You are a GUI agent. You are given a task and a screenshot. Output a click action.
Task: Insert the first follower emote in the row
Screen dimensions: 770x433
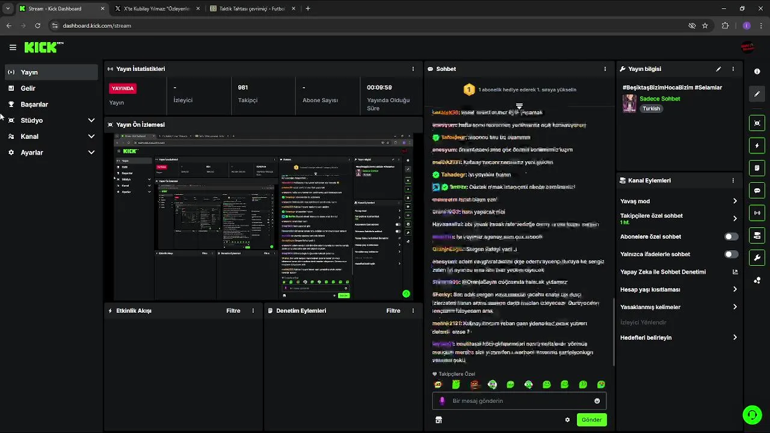tap(438, 385)
